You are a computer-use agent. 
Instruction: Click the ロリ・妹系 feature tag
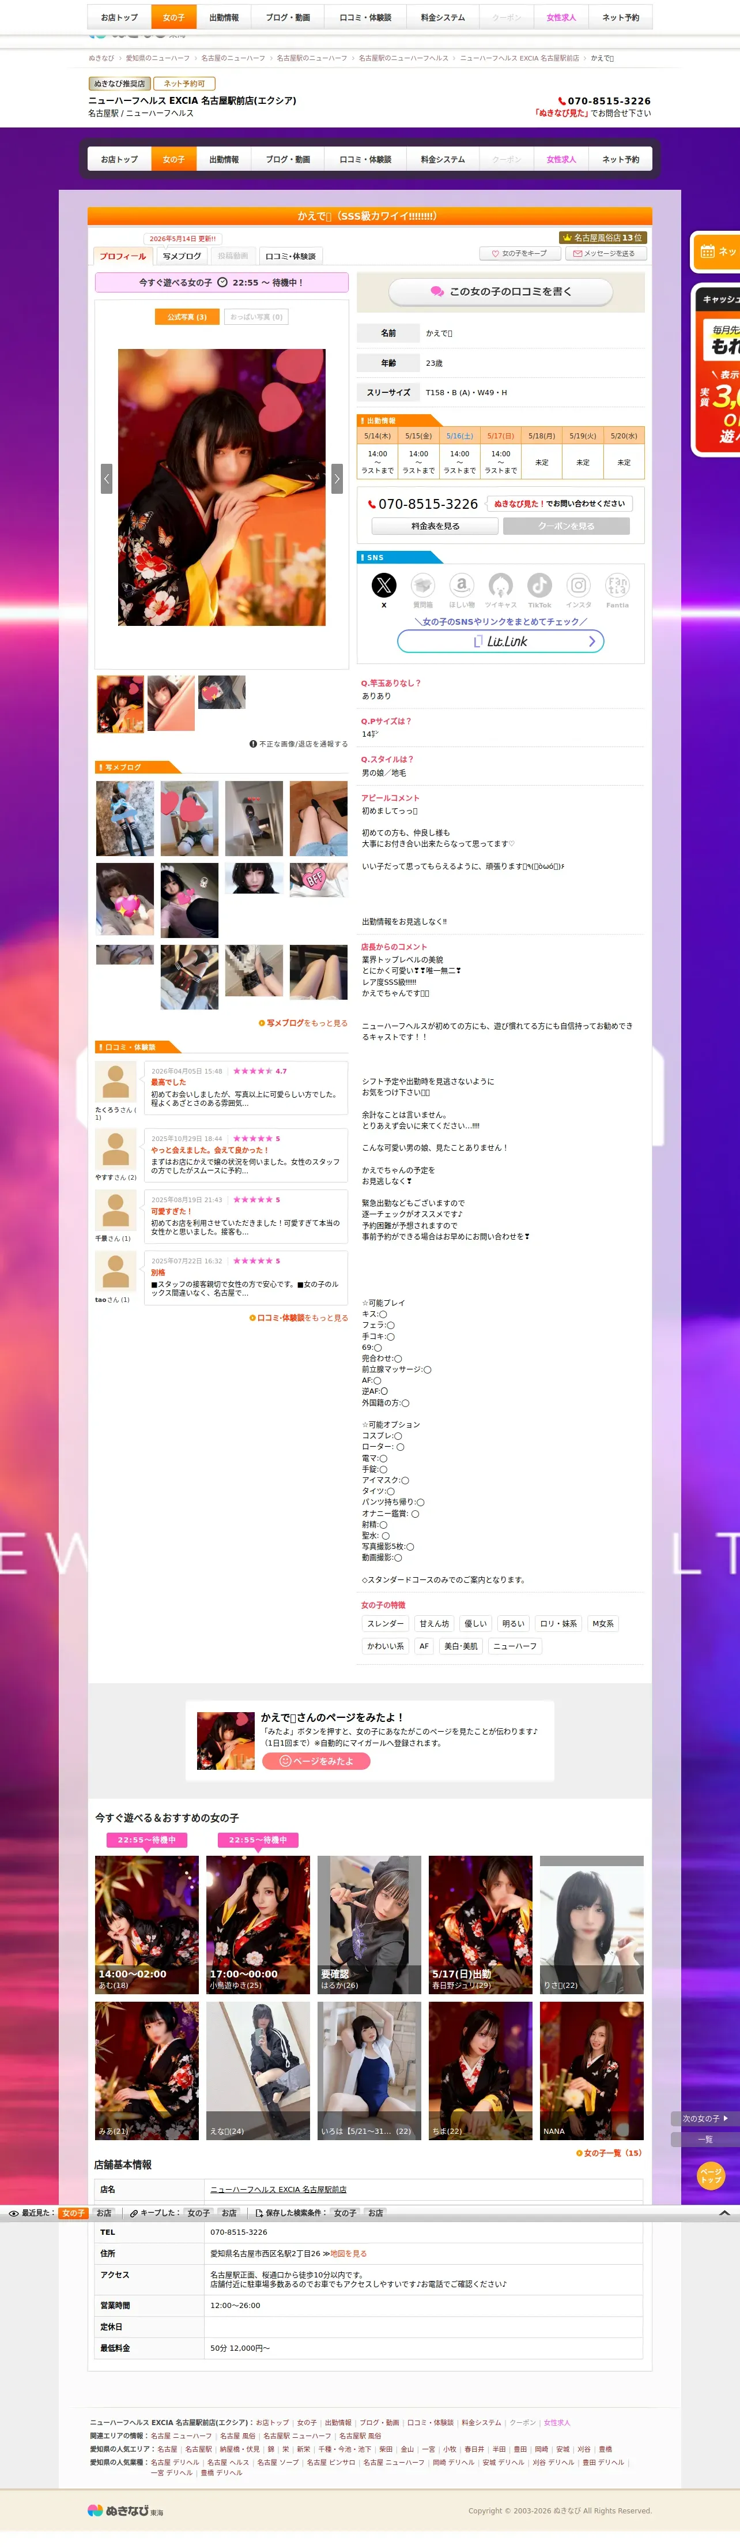(x=558, y=1624)
